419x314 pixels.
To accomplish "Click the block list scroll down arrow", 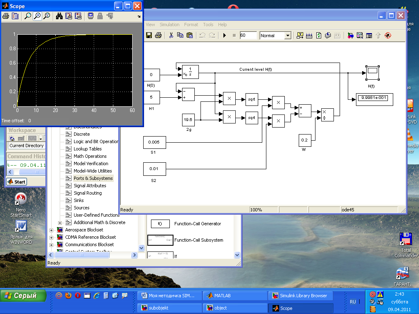I will [237, 255].
